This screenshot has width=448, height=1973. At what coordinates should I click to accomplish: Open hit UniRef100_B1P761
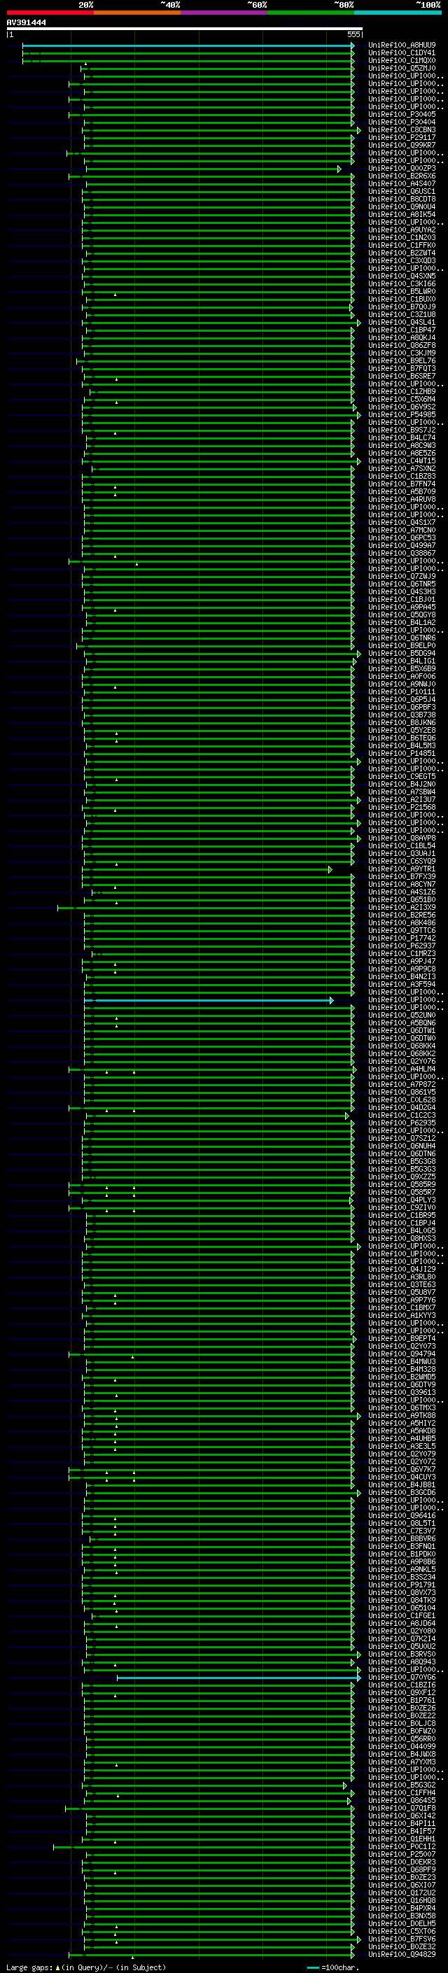[402, 1700]
